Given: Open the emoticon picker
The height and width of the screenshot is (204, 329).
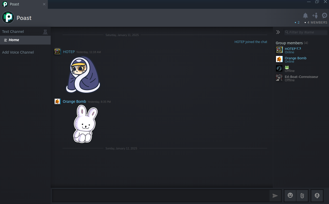Looking at the screenshot, I should (290, 195).
